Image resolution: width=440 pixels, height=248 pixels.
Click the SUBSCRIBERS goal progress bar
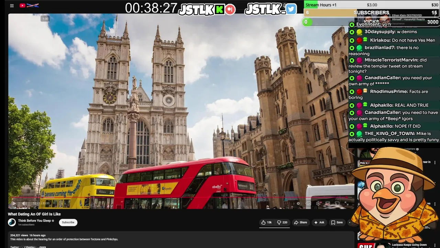coord(372,13)
